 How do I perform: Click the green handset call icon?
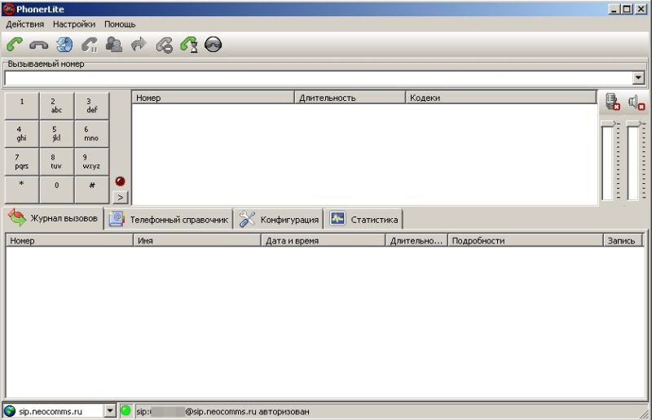(x=15, y=45)
